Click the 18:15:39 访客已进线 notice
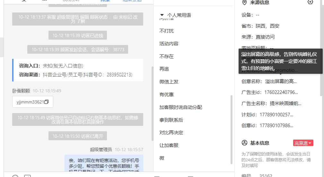 pos(78,35)
